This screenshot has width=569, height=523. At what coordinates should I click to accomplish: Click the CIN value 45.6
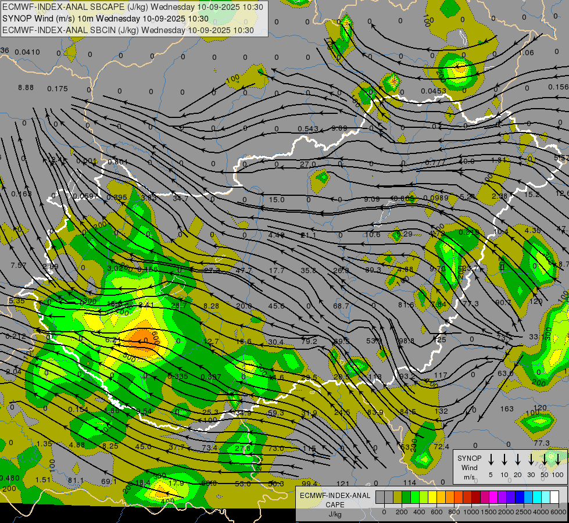276,306
